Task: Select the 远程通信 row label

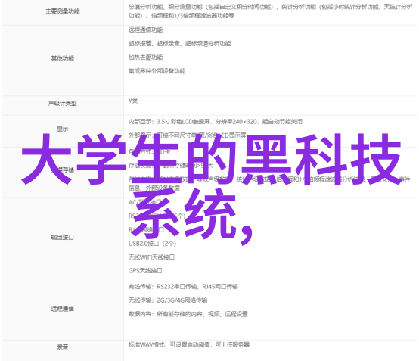Action: tap(63, 309)
